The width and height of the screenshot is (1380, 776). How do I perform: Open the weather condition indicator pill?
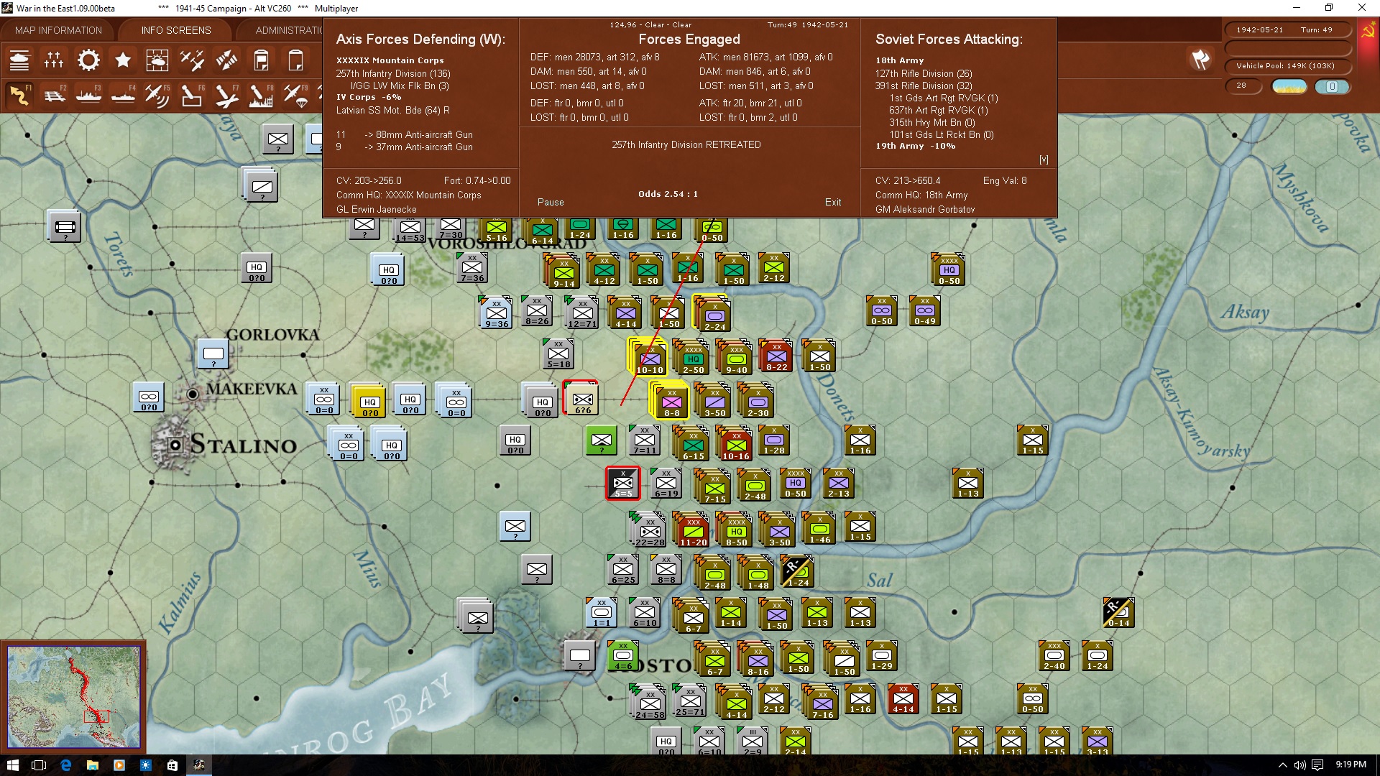pyautogui.click(x=1289, y=86)
